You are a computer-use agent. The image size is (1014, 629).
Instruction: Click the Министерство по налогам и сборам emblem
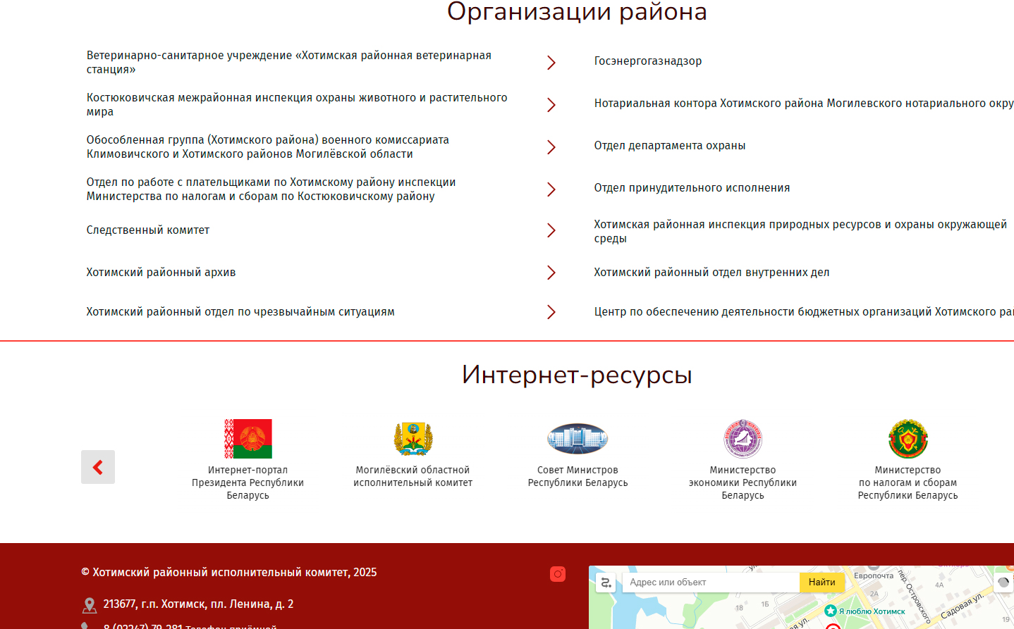point(908,437)
